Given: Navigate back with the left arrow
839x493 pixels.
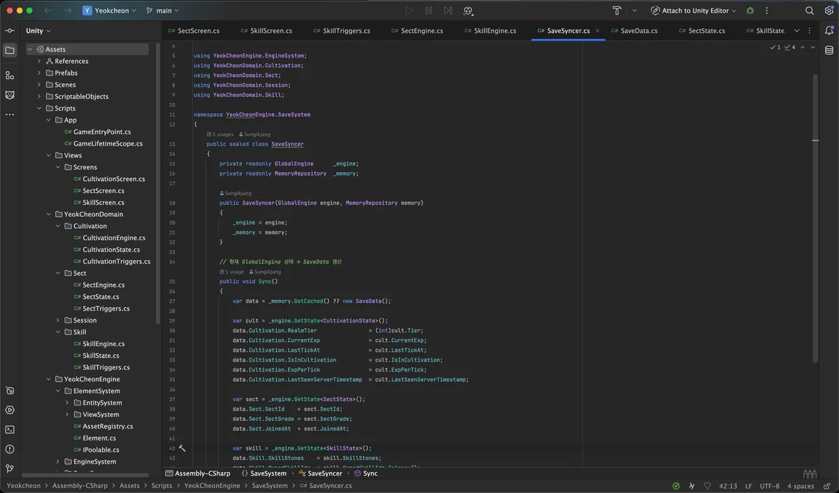Looking at the screenshot, I should (x=48, y=10).
